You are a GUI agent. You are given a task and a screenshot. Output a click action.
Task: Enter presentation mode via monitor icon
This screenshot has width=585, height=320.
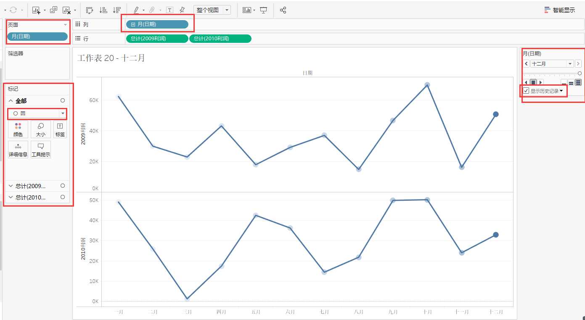[x=263, y=10]
